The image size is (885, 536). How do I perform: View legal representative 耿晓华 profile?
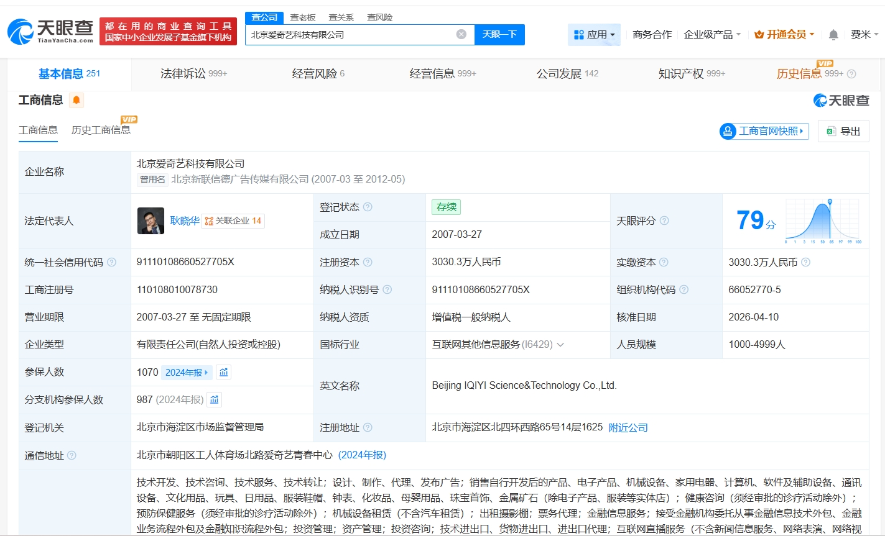click(x=185, y=220)
